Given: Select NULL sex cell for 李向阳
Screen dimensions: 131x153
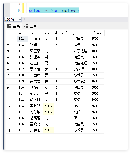Looking at the screenshot, I should (48, 106).
